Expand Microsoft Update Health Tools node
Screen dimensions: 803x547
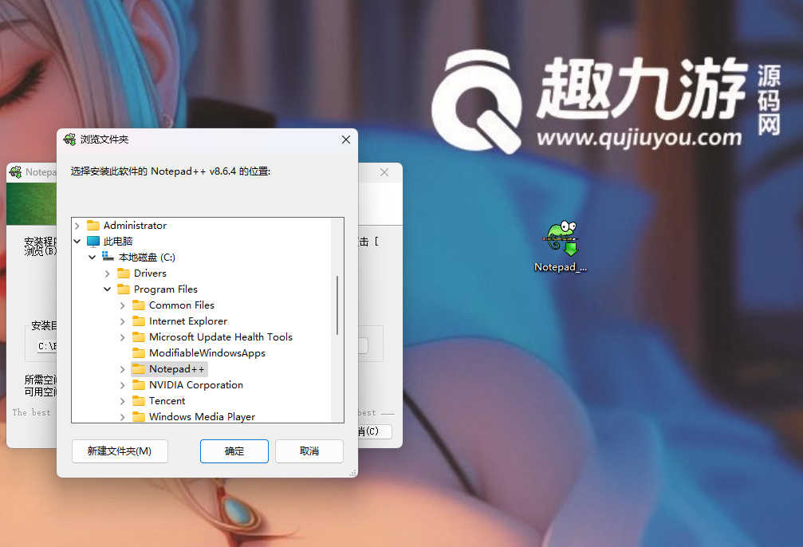(122, 337)
